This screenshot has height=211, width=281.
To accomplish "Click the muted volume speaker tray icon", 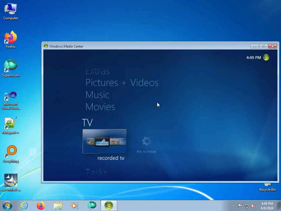I will (253, 206).
